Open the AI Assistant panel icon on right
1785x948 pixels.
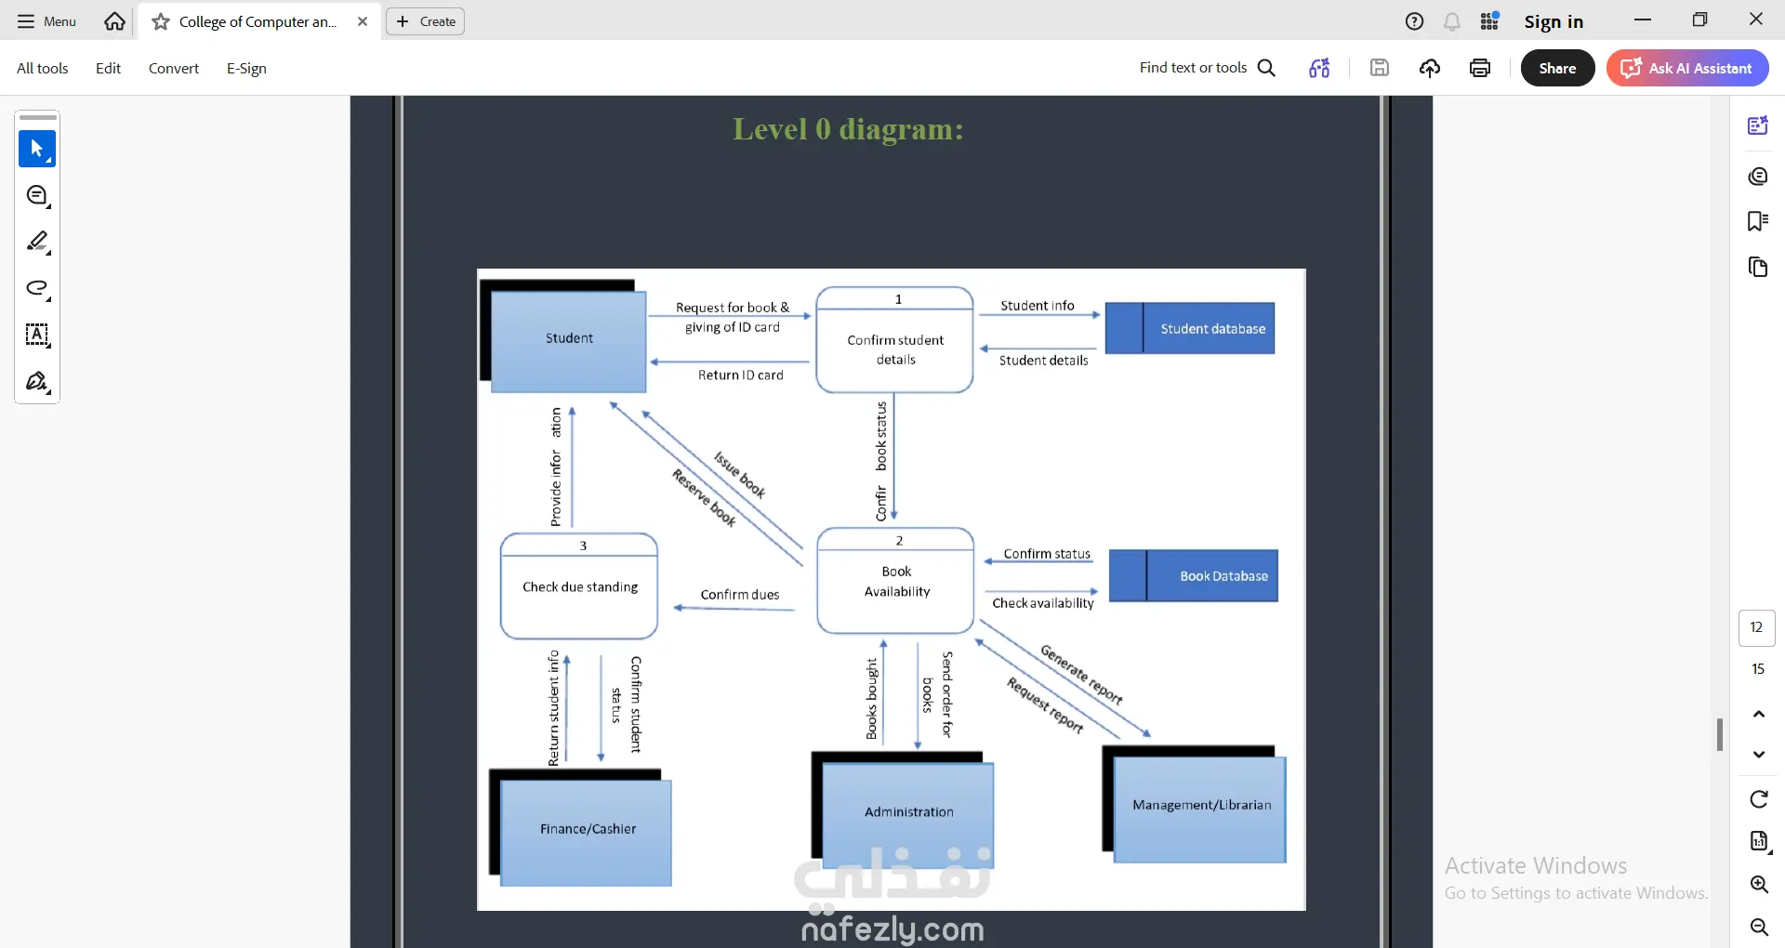click(x=1757, y=125)
